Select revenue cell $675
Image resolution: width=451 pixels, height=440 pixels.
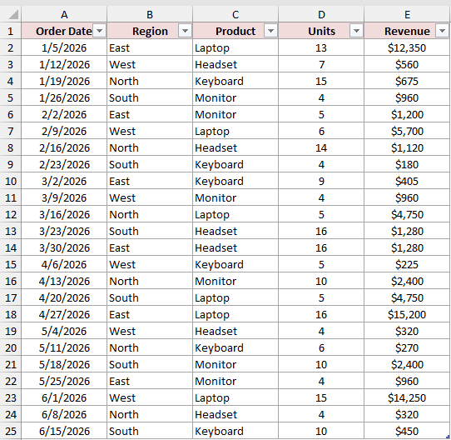pyautogui.click(x=407, y=81)
